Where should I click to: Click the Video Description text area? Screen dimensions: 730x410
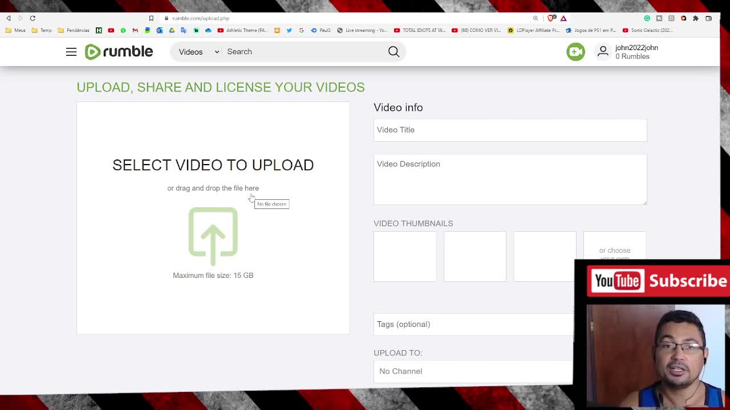510,179
